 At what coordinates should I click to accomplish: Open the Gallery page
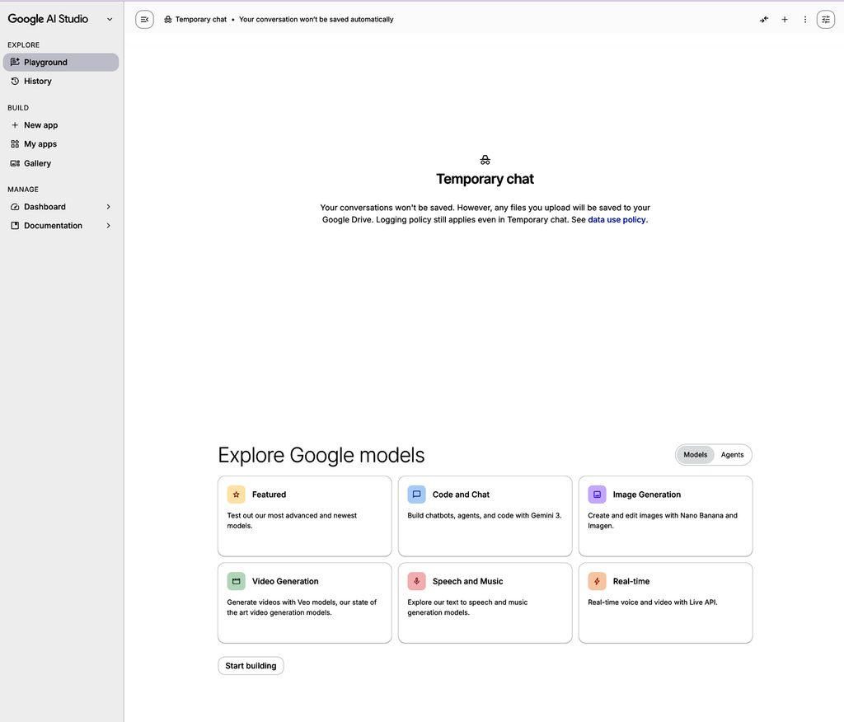click(61, 163)
